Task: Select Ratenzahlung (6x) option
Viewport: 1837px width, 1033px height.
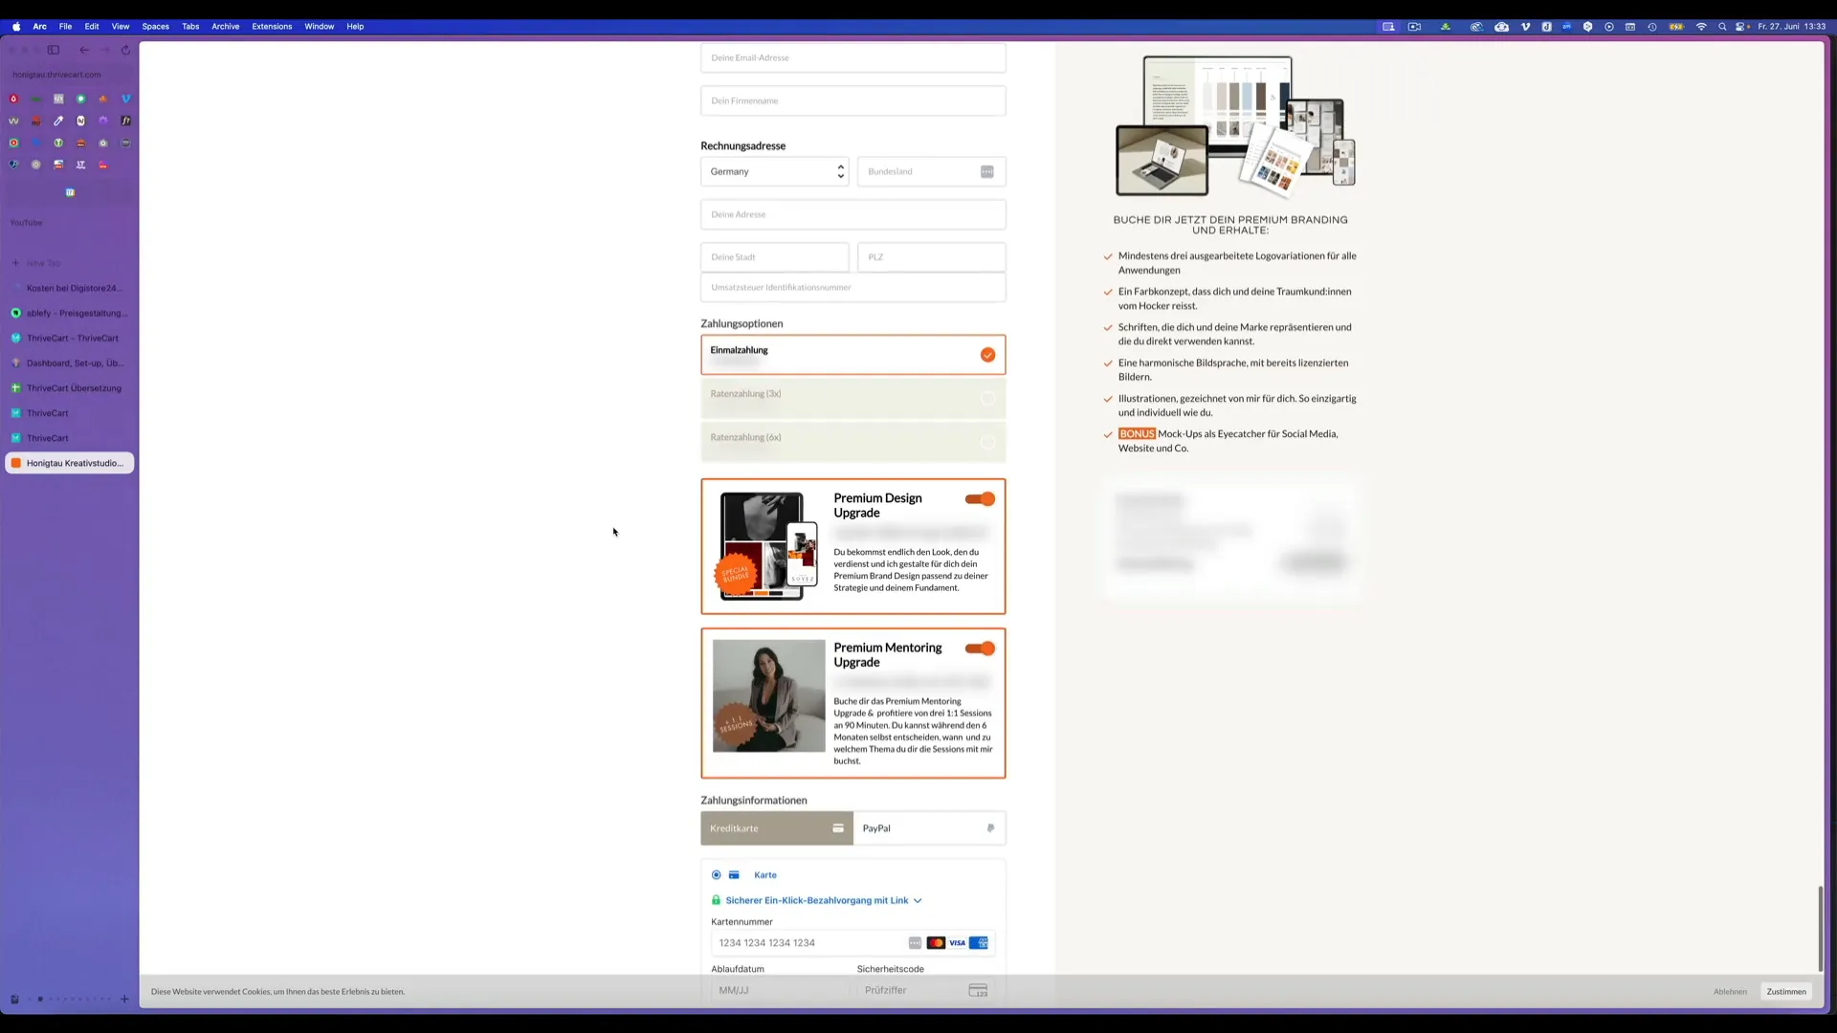Action: (852, 442)
